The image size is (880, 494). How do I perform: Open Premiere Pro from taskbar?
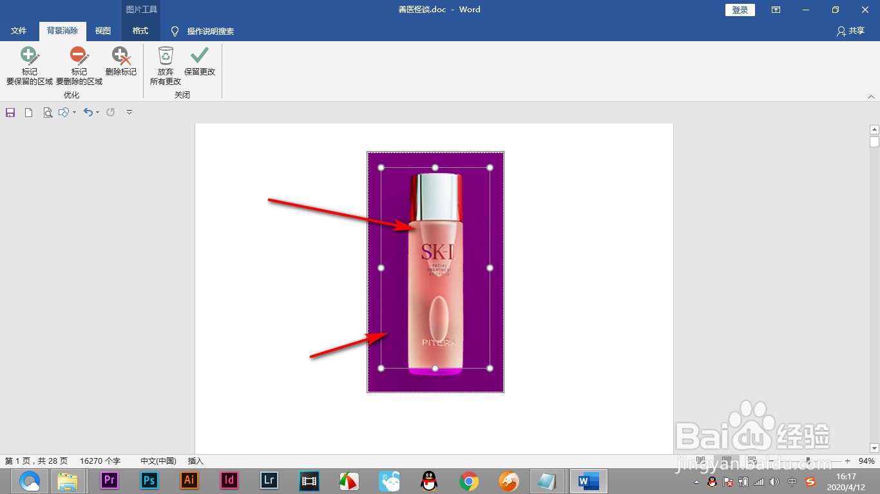click(110, 480)
